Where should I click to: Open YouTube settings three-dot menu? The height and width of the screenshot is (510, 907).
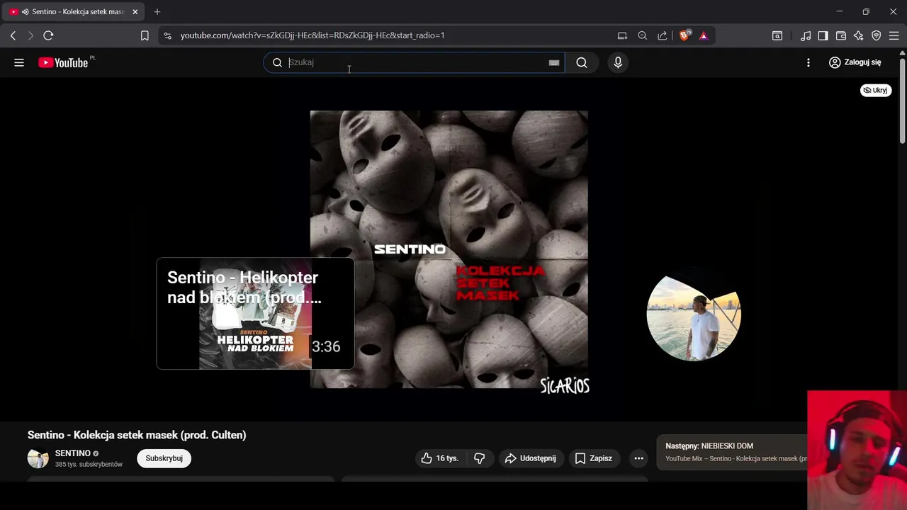click(x=809, y=62)
